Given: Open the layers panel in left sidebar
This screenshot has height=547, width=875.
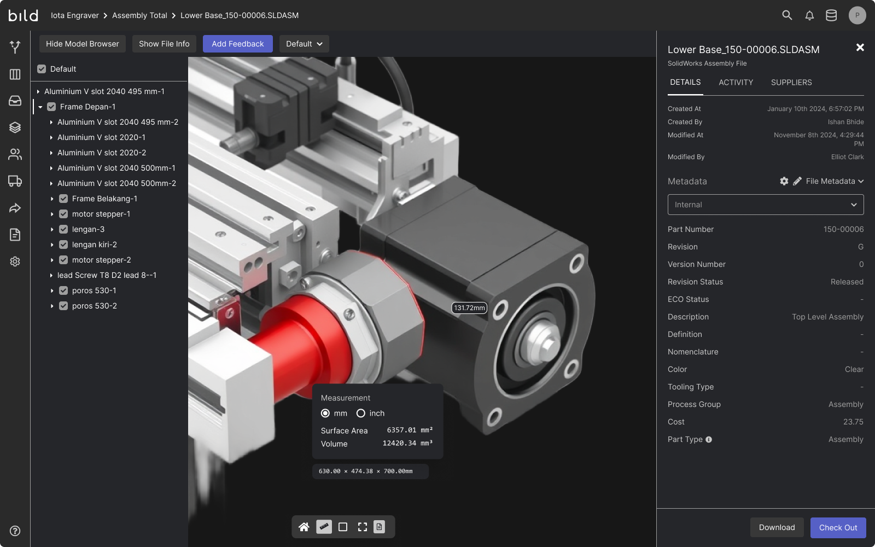Looking at the screenshot, I should [x=14, y=127].
